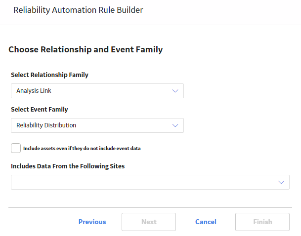Open the Select Relationship Family dropdown
Viewport: 301px width, 236px height.
click(97, 91)
